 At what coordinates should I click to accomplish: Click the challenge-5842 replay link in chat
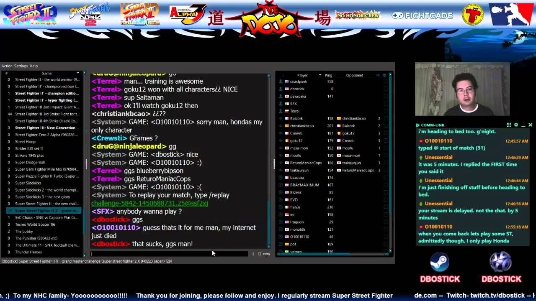click(x=149, y=203)
